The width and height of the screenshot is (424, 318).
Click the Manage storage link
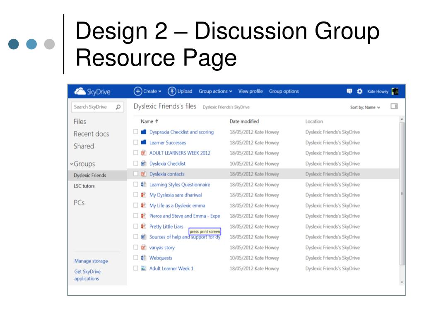pyautogui.click(x=91, y=261)
